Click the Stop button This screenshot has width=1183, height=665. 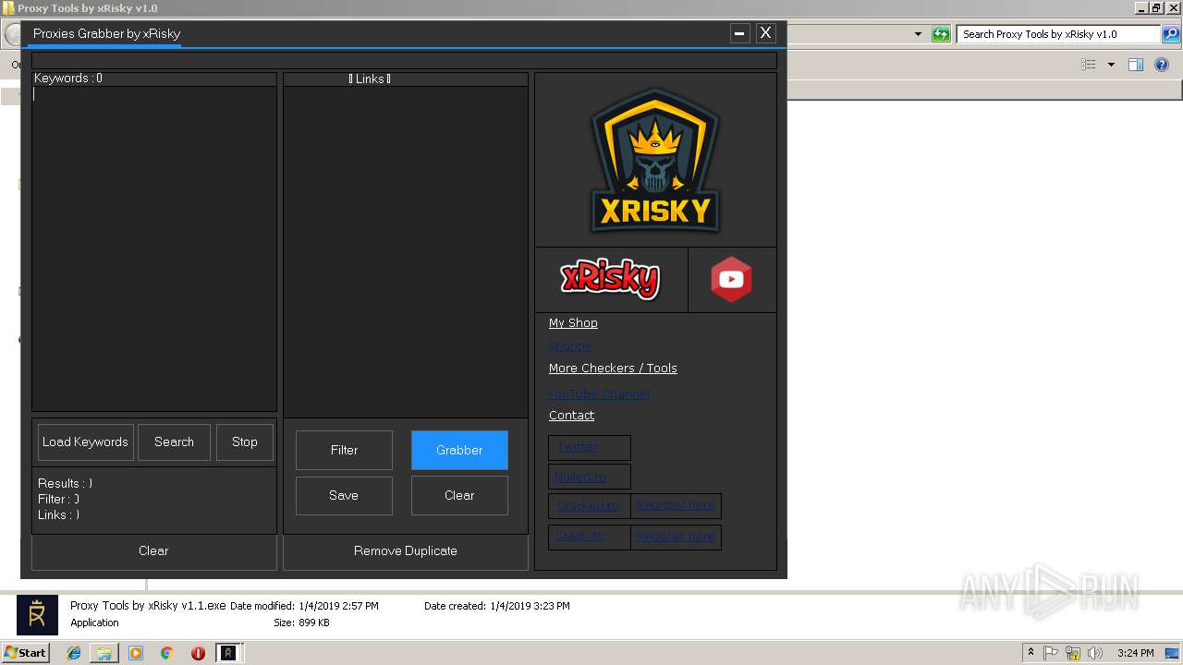coord(245,442)
